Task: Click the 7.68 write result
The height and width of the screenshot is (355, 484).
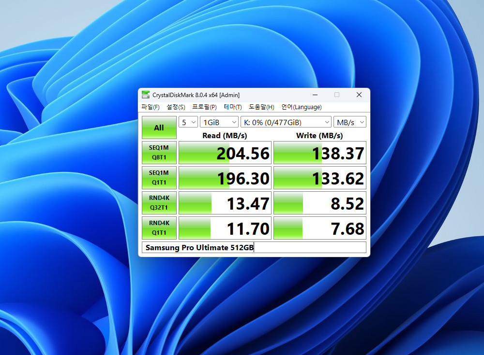Action: [x=320, y=227]
